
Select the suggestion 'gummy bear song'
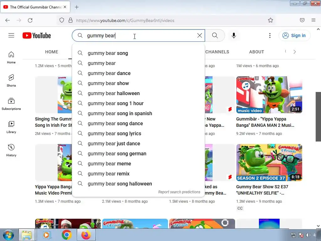[138, 53]
